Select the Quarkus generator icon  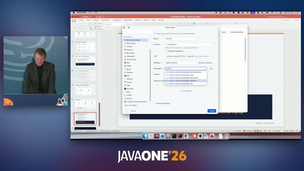tap(125, 50)
